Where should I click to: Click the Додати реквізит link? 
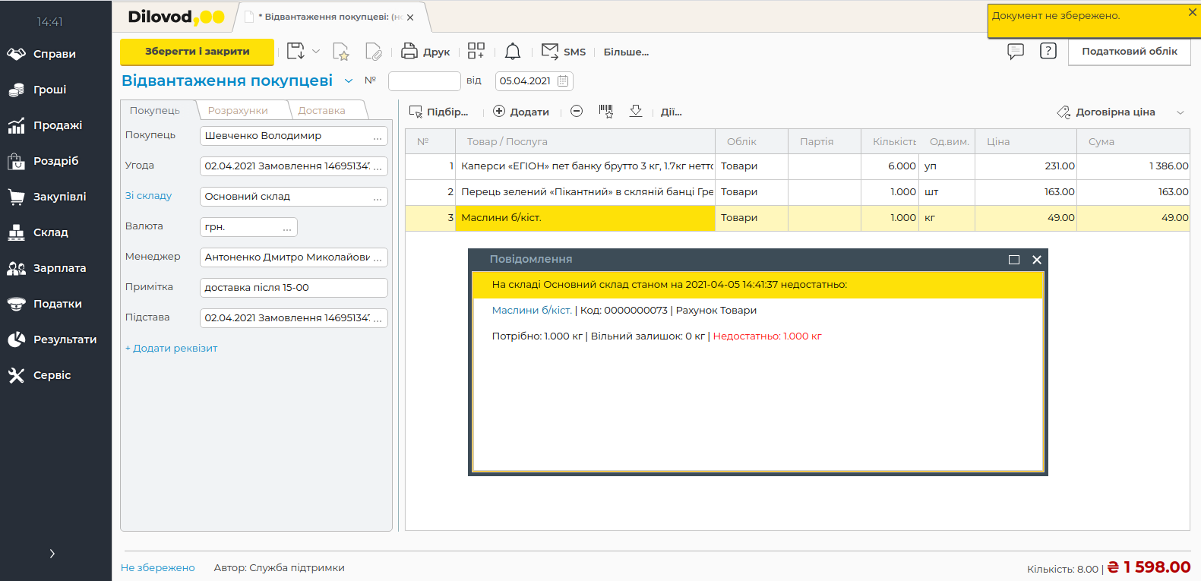coord(172,349)
